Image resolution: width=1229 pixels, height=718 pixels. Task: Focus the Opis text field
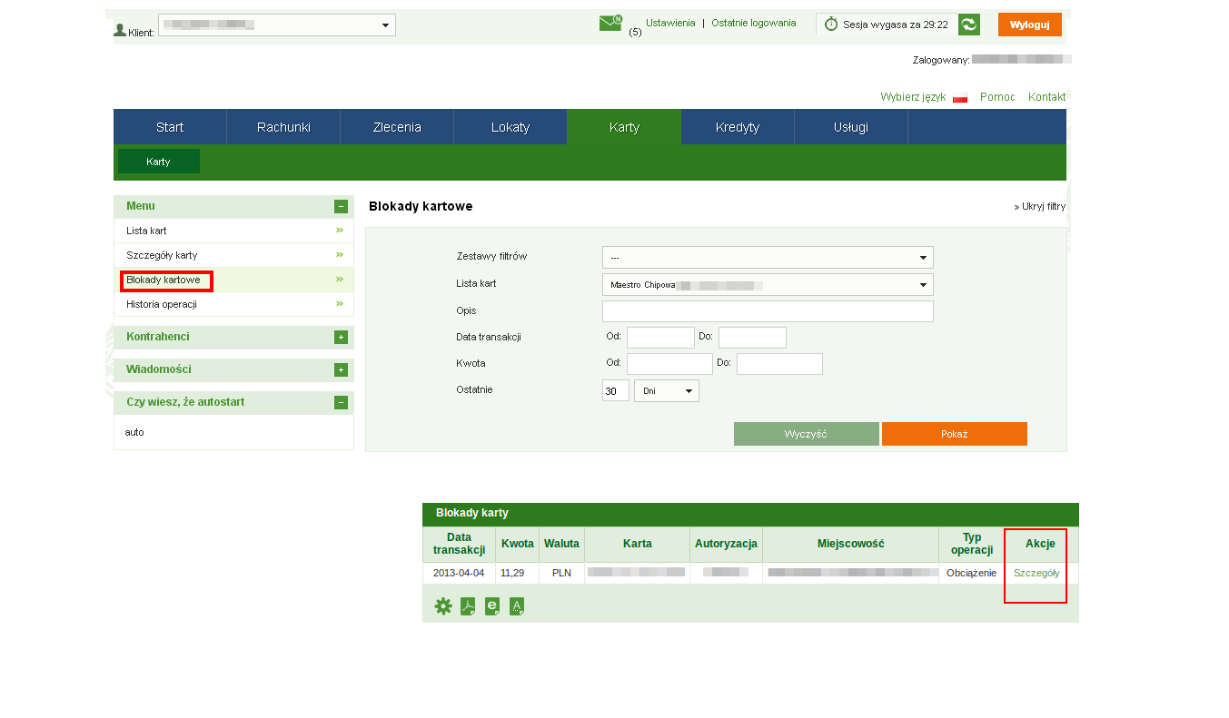tap(768, 311)
